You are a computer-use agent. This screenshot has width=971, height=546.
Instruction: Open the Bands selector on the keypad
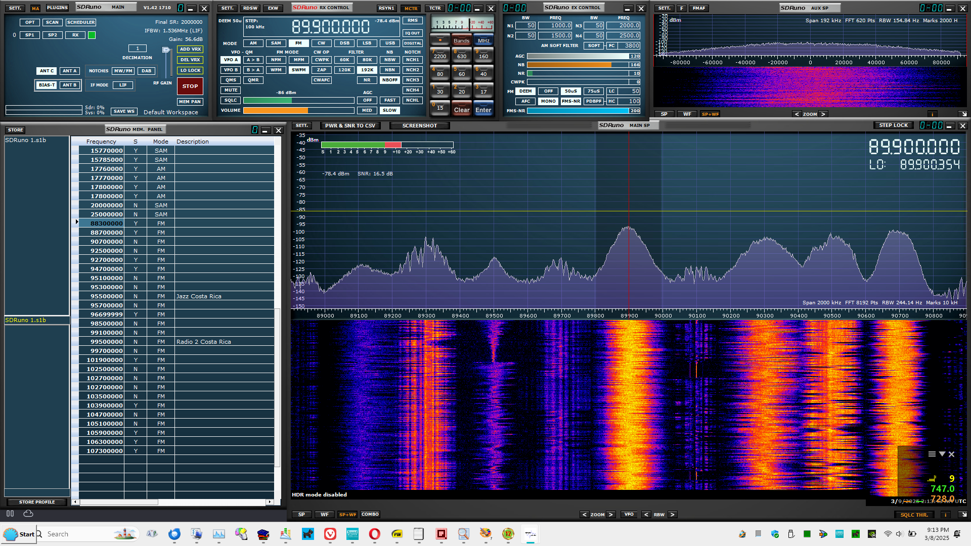tap(461, 40)
